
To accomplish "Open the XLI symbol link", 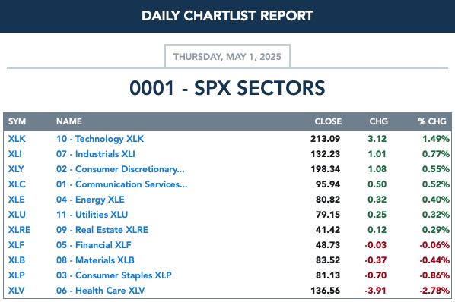I will pos(14,154).
